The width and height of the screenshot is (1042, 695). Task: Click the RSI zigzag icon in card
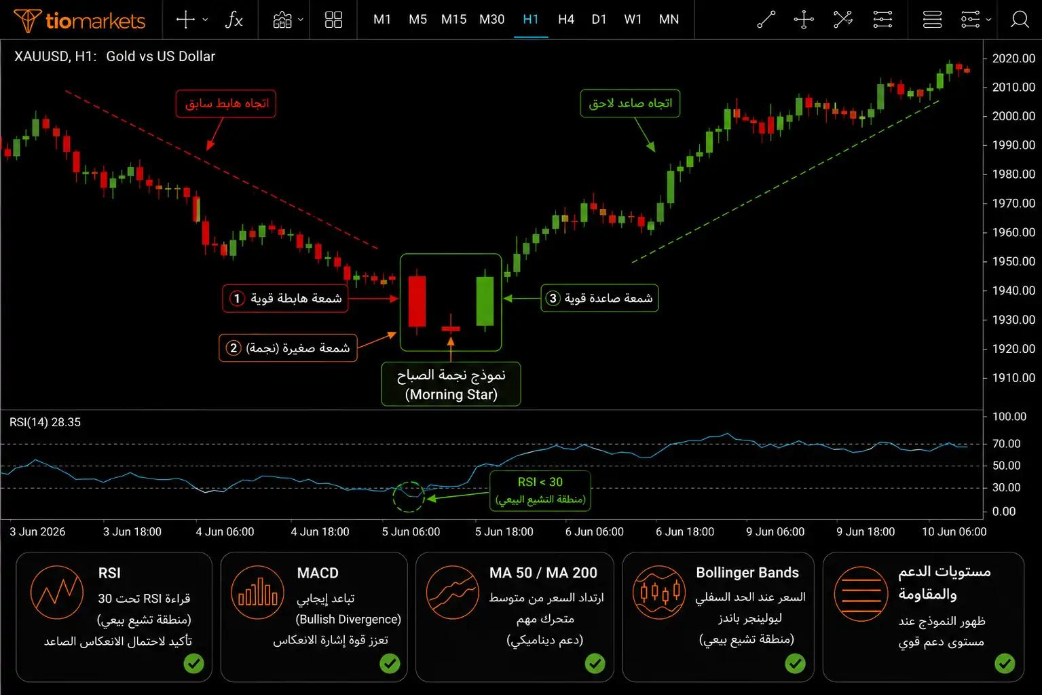pos(57,592)
